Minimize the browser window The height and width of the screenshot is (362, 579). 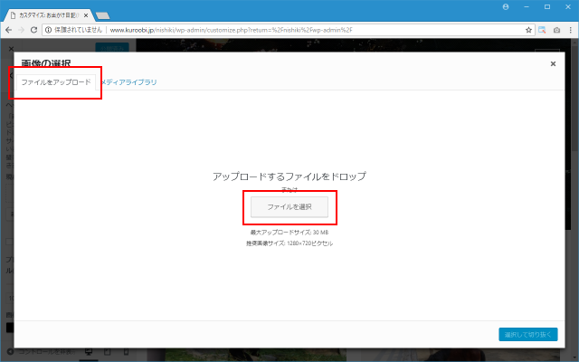pyautogui.click(x=527, y=7)
